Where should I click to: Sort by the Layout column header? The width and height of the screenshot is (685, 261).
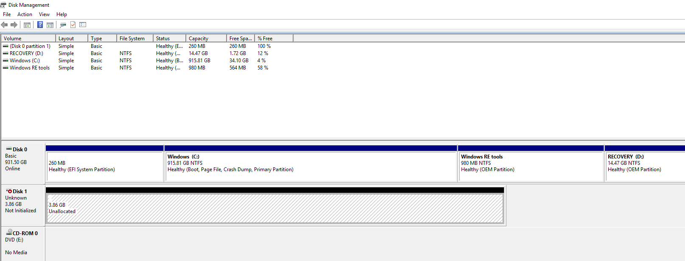click(x=72, y=38)
